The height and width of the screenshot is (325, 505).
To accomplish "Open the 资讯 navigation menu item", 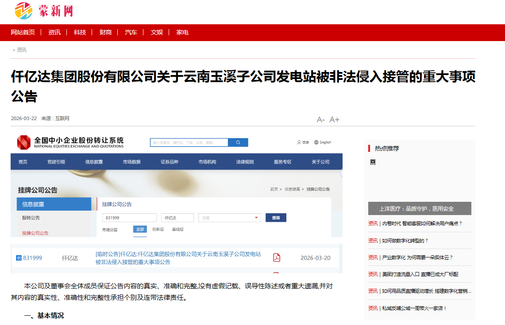I will 54,33.
